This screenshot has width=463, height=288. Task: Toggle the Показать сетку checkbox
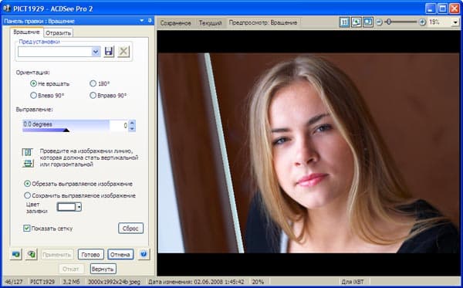[26, 228]
